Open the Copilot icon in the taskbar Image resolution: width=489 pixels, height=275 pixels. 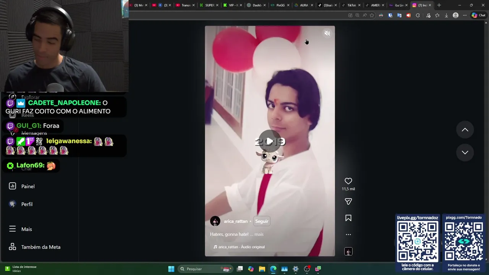(251, 269)
